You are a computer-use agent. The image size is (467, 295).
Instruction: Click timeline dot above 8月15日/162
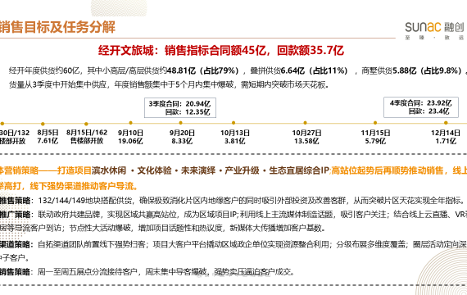tap(86, 124)
